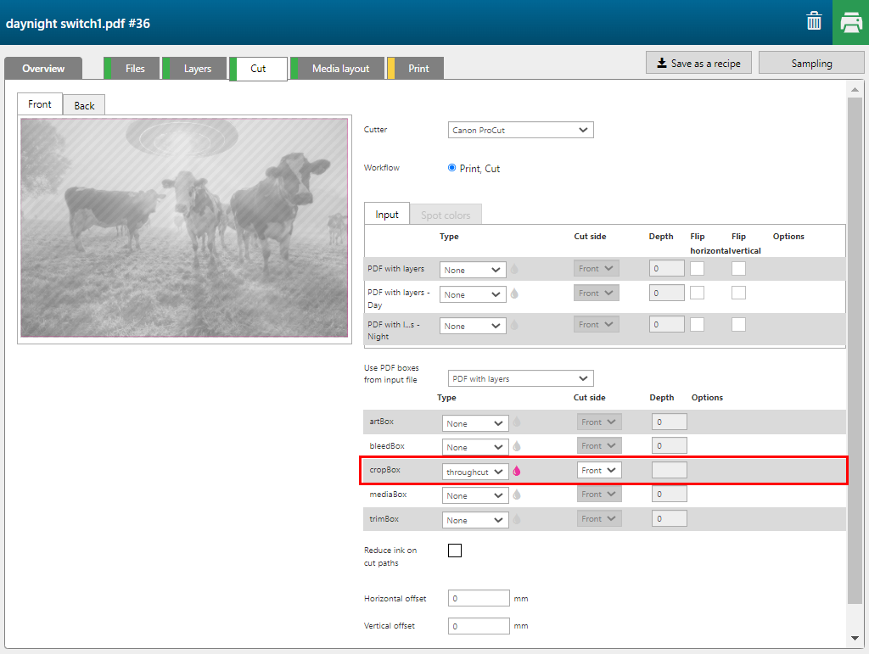Check Flip horizontal for PDF with layers
The height and width of the screenshot is (654, 869).
pyautogui.click(x=697, y=268)
